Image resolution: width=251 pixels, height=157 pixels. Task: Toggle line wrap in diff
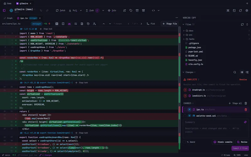(x=76, y=24)
